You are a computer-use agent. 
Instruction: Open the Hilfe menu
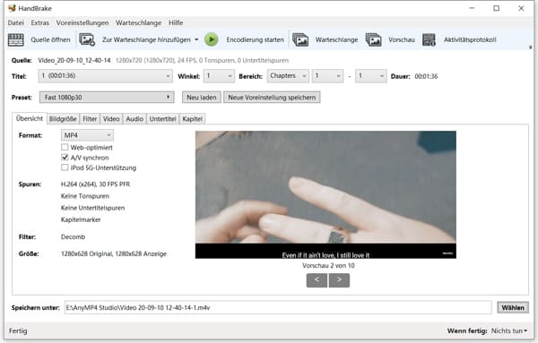176,23
